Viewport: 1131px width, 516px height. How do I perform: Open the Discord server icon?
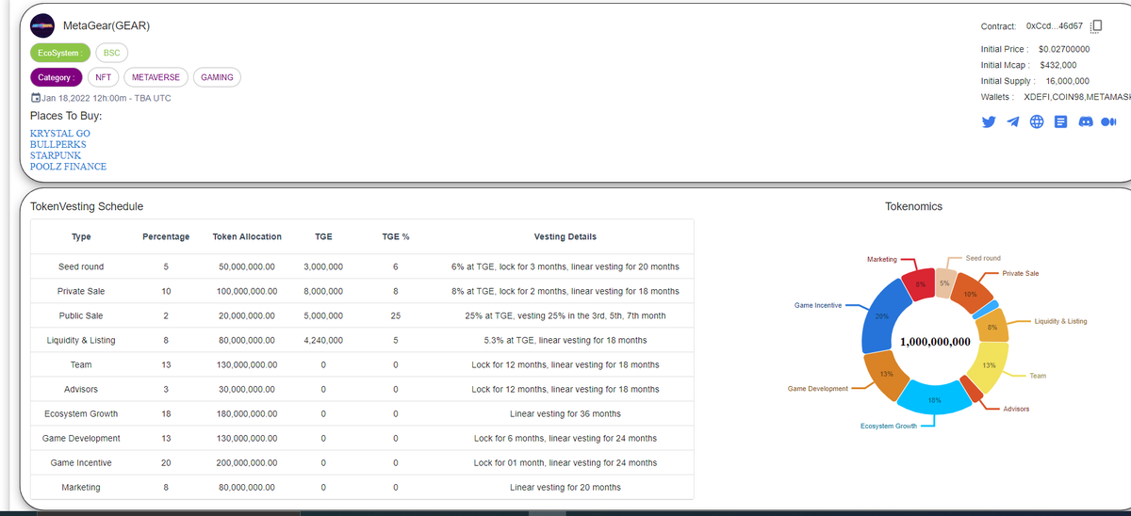[1085, 122]
